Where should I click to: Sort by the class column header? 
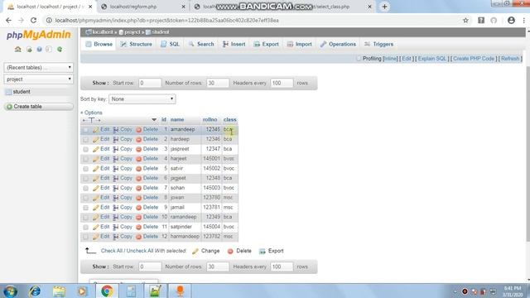point(230,119)
